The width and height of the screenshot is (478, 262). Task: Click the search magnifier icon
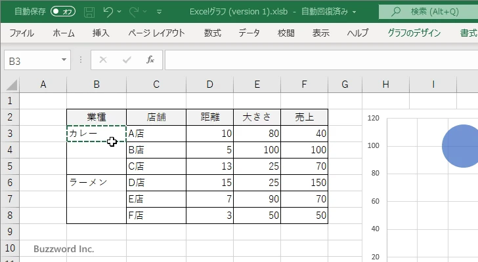click(395, 11)
